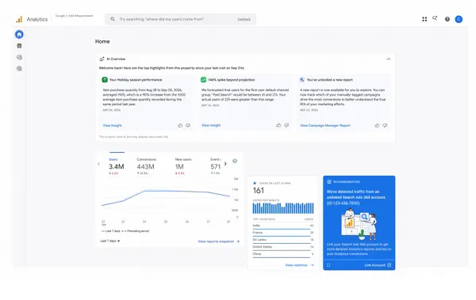Screen dimensions: 476x300
Task: Thumbs down the unlocked new report card
Action: [385, 125]
